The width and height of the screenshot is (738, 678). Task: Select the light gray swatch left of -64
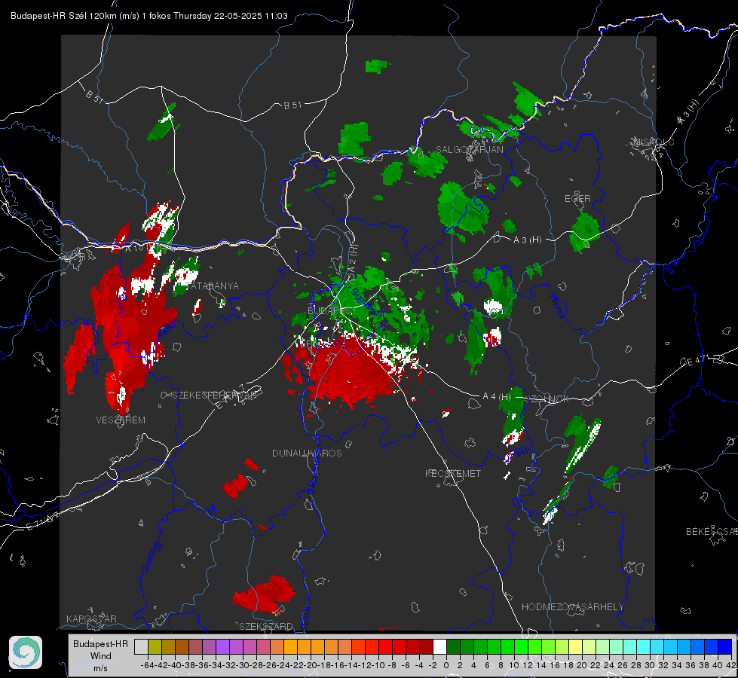click(141, 646)
